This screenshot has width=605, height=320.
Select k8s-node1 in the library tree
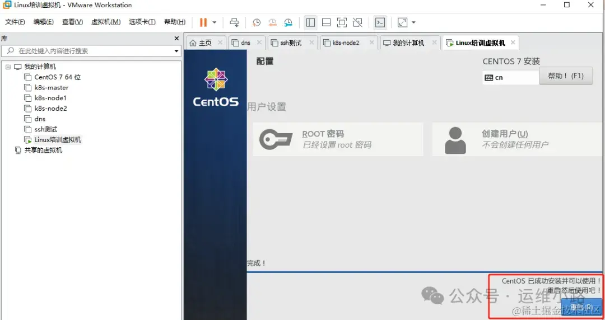point(50,98)
